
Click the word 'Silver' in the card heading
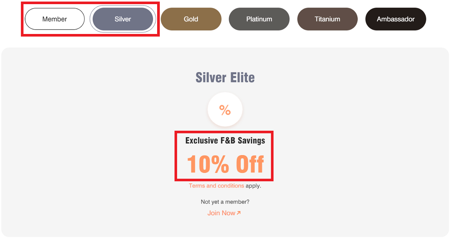point(211,78)
